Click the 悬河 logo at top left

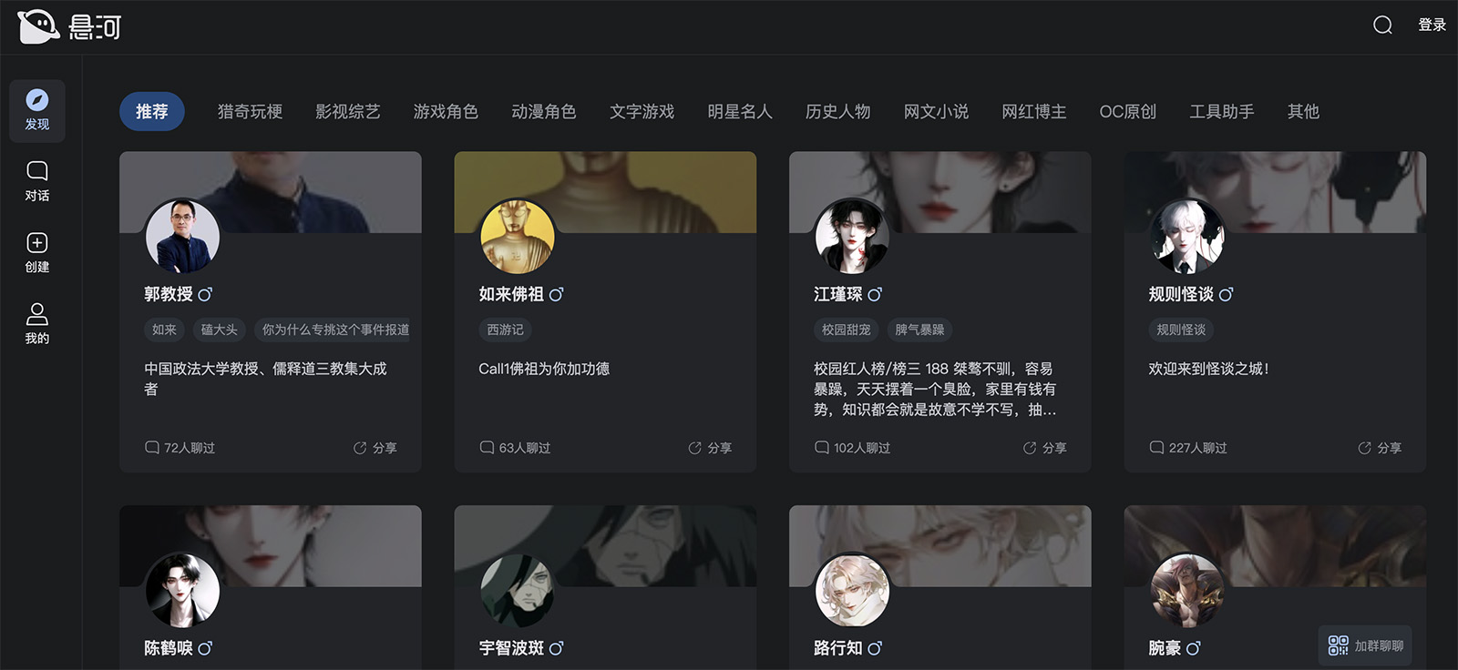(x=69, y=26)
